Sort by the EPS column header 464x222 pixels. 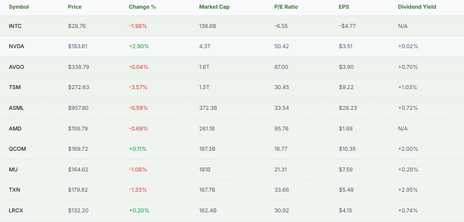pyautogui.click(x=344, y=7)
